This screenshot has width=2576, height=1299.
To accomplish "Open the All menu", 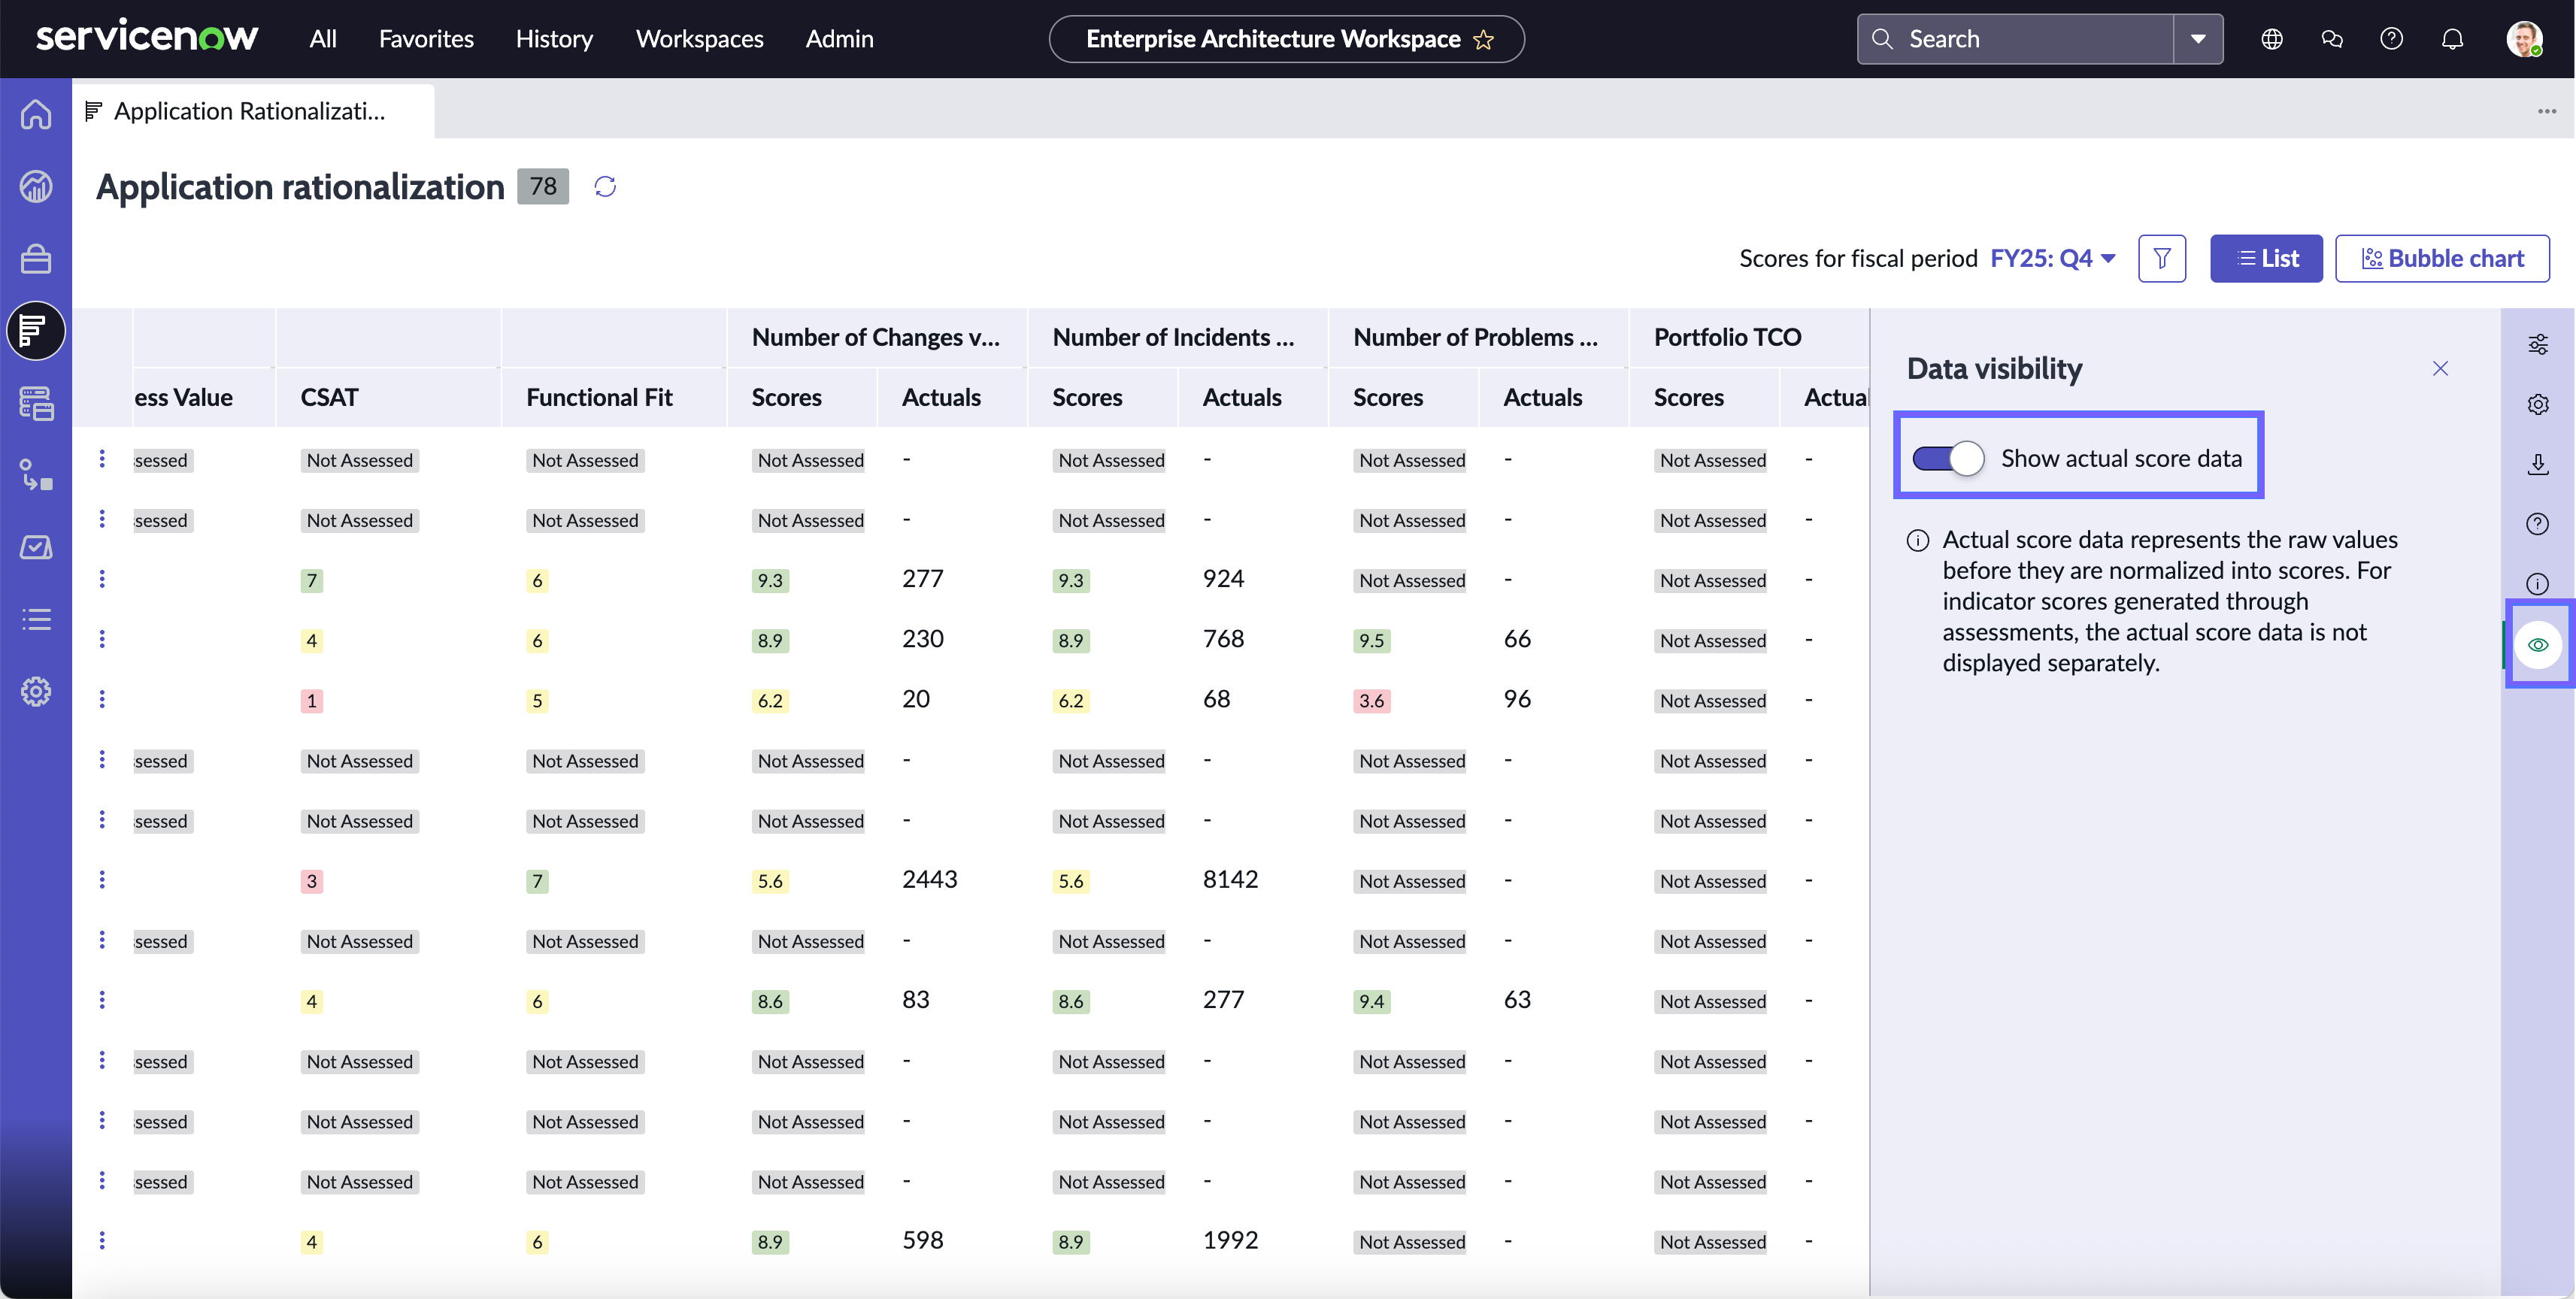I will [x=323, y=38].
